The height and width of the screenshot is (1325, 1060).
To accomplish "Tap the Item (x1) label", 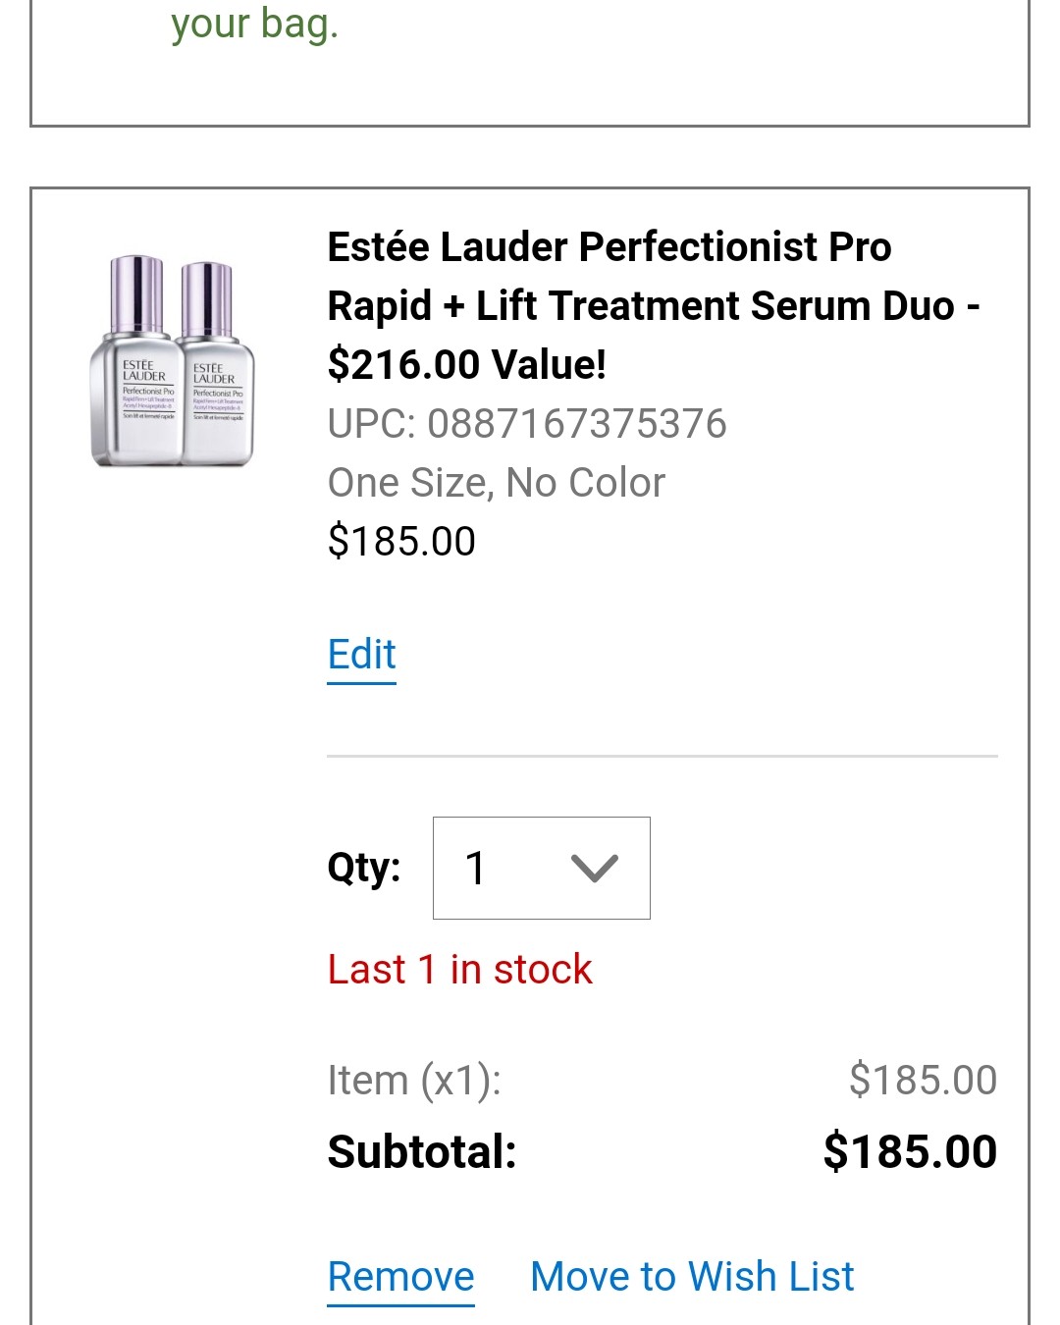I will click(414, 1081).
